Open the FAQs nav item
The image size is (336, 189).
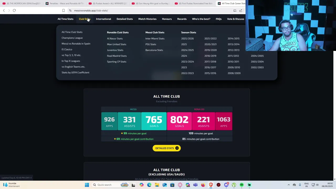[x=219, y=19]
